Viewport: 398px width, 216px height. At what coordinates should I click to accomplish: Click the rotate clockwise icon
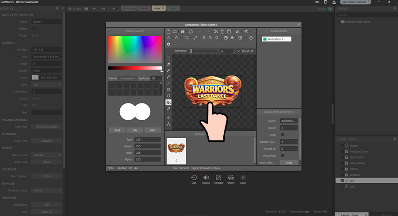[x=176, y=38]
